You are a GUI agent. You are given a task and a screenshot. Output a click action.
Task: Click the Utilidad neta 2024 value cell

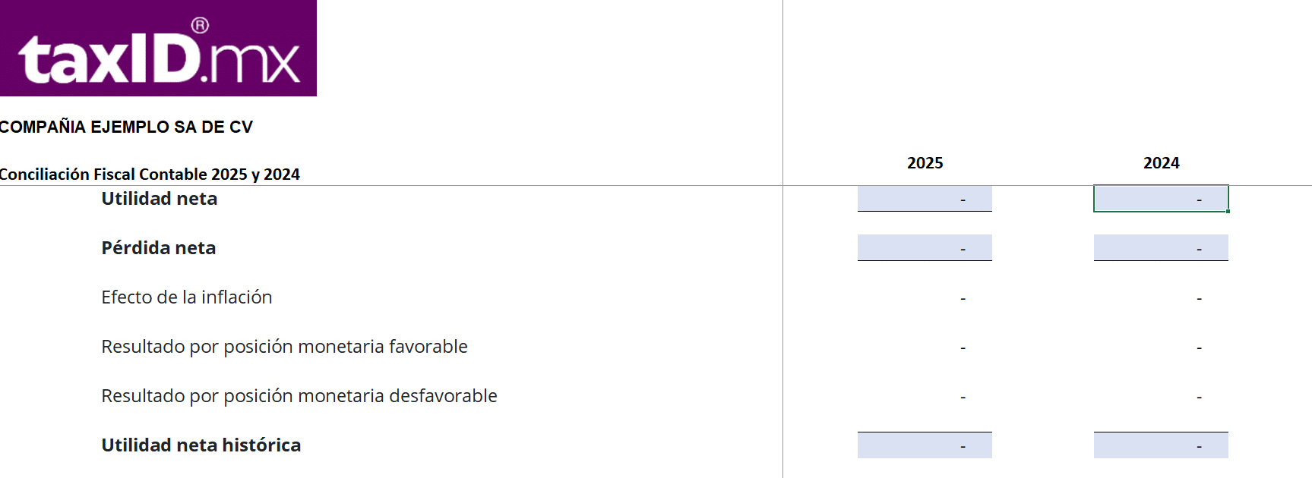1161,199
